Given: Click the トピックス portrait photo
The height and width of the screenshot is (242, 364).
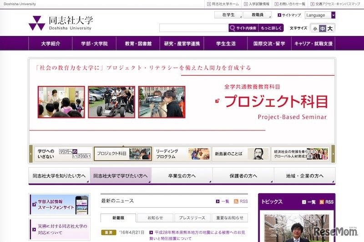Looking at the screenshot, I should coord(297,228).
